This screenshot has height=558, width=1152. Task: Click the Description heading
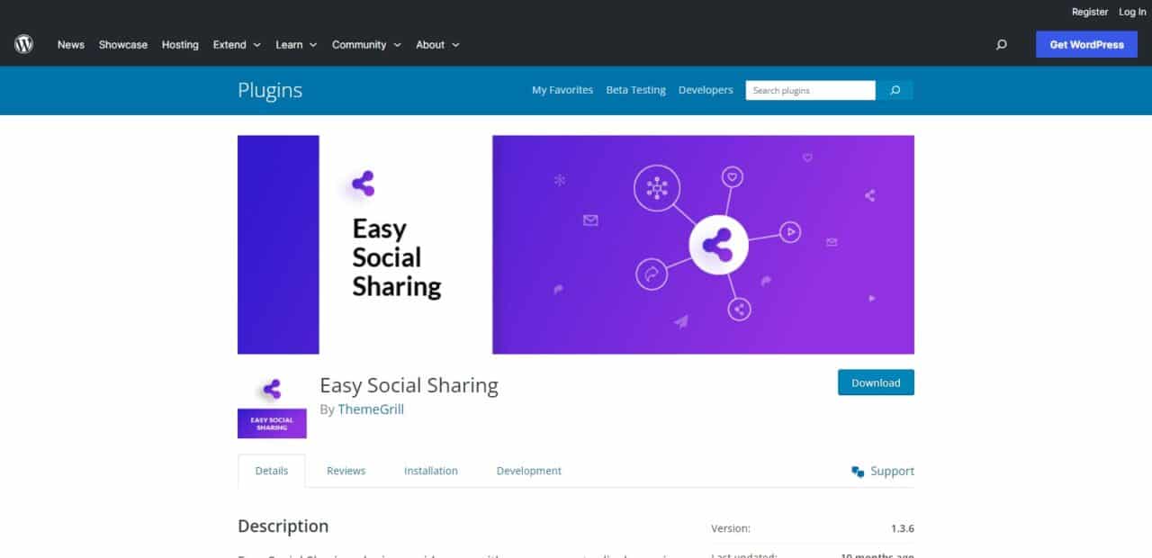pyautogui.click(x=283, y=526)
